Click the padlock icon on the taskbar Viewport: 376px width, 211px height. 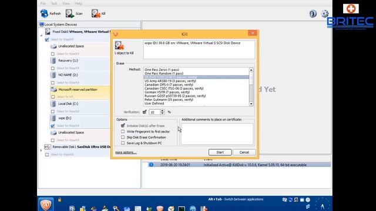pyautogui.click(x=60, y=199)
